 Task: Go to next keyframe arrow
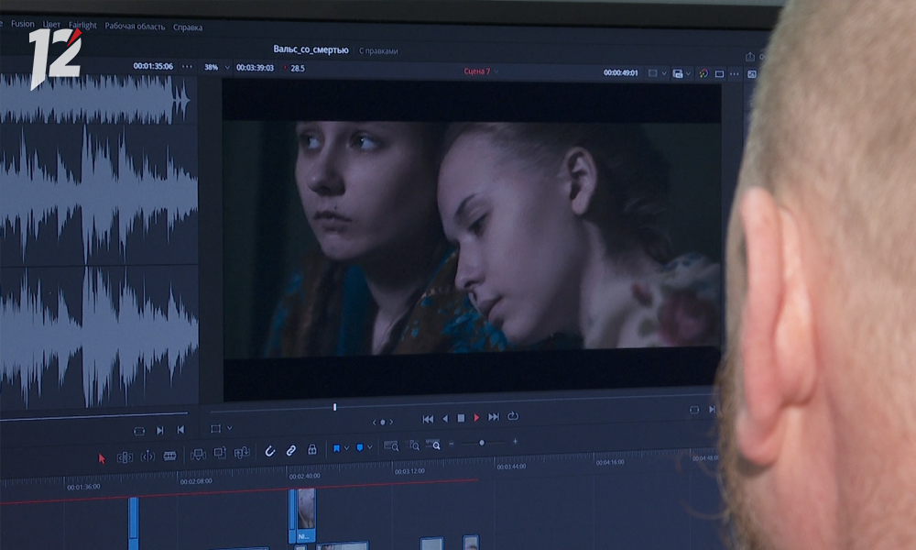(391, 422)
